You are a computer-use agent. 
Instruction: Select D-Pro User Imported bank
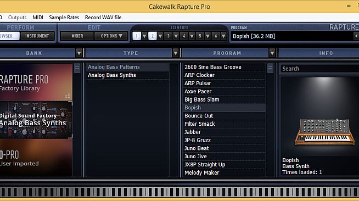(x=36, y=158)
